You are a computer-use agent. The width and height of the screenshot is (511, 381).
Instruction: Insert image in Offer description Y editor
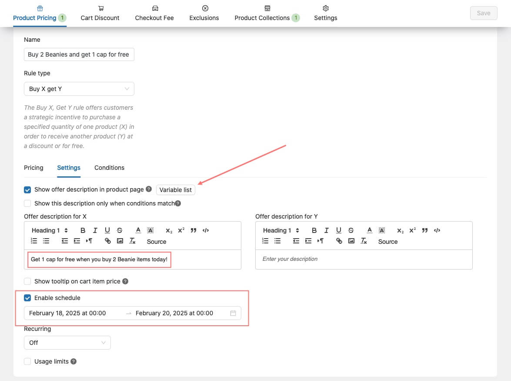coord(351,241)
